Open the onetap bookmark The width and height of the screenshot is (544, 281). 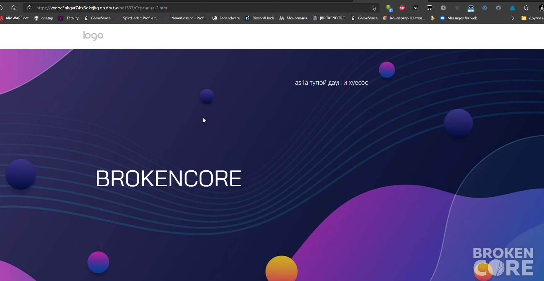point(44,18)
